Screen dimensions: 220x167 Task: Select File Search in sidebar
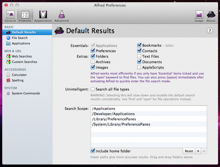(x=27, y=38)
